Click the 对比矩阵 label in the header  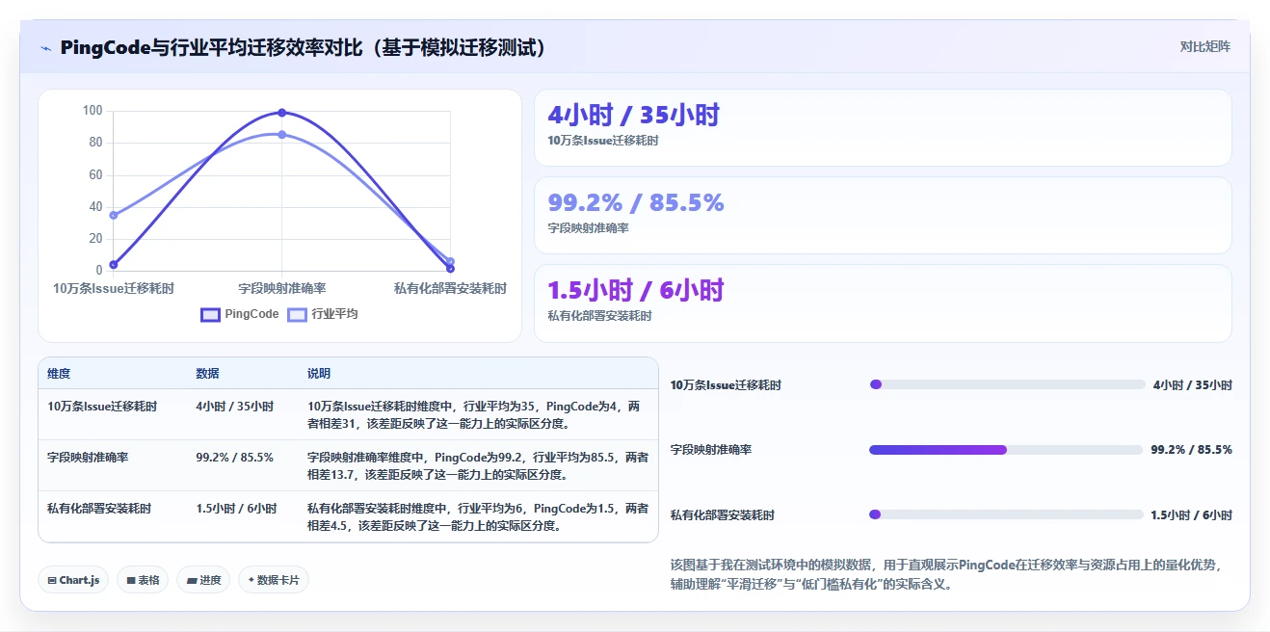pos(1204,46)
